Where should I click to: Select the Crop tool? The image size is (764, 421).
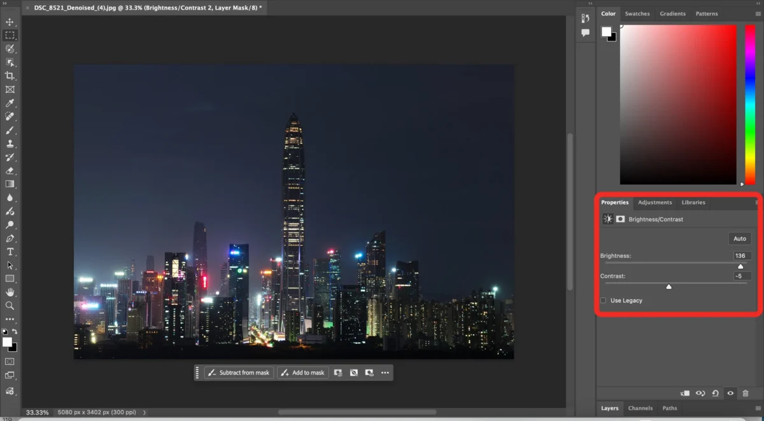[10, 76]
